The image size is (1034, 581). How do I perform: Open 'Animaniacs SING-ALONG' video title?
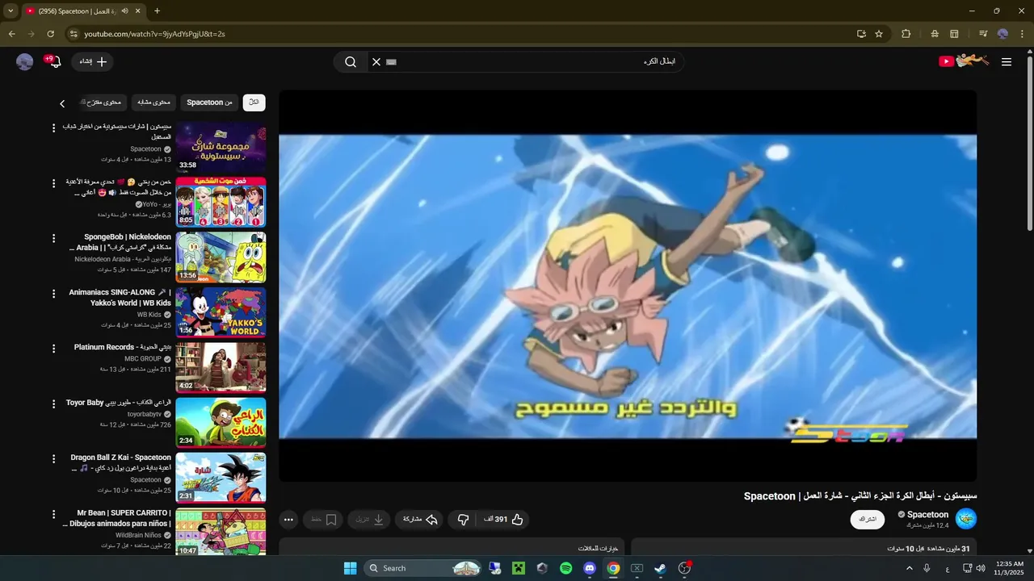pos(120,298)
